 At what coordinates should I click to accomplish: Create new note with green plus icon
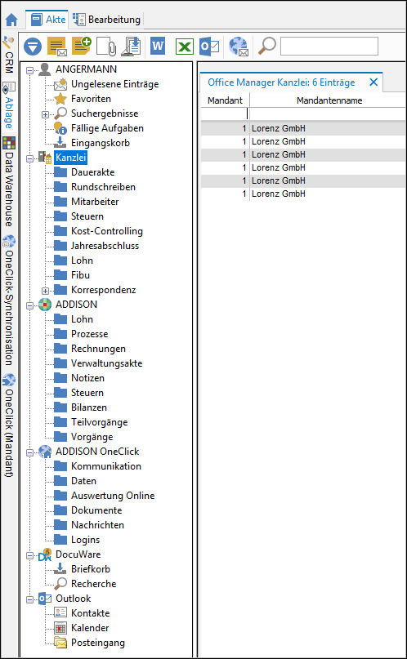point(82,46)
